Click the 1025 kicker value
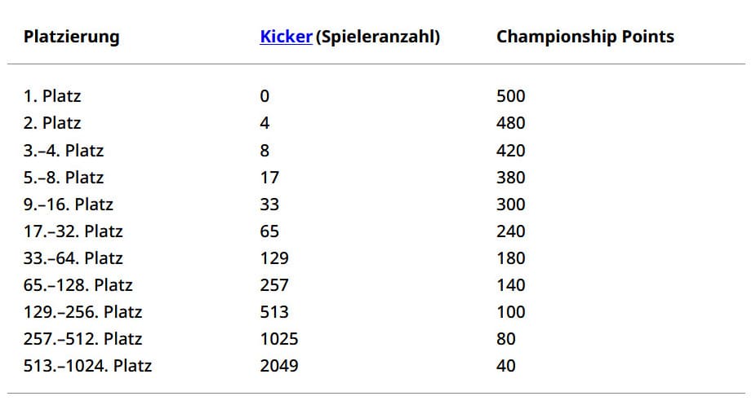756x405 pixels. (x=278, y=339)
